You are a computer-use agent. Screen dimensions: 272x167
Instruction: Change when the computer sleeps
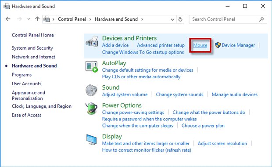[x=138, y=126]
